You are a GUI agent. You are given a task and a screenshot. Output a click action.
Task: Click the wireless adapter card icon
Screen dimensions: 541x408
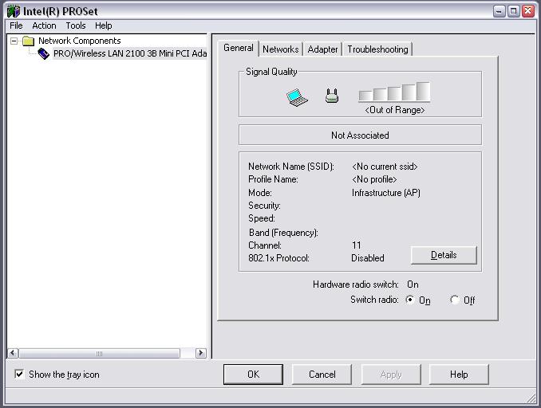tap(43, 53)
